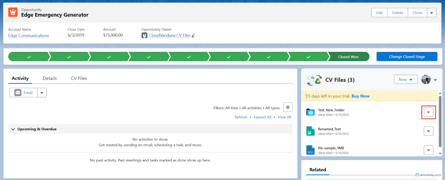The width and height of the screenshot is (445, 180).
Task: Click the file-sample_1MB DOC icon
Action: tap(310, 150)
